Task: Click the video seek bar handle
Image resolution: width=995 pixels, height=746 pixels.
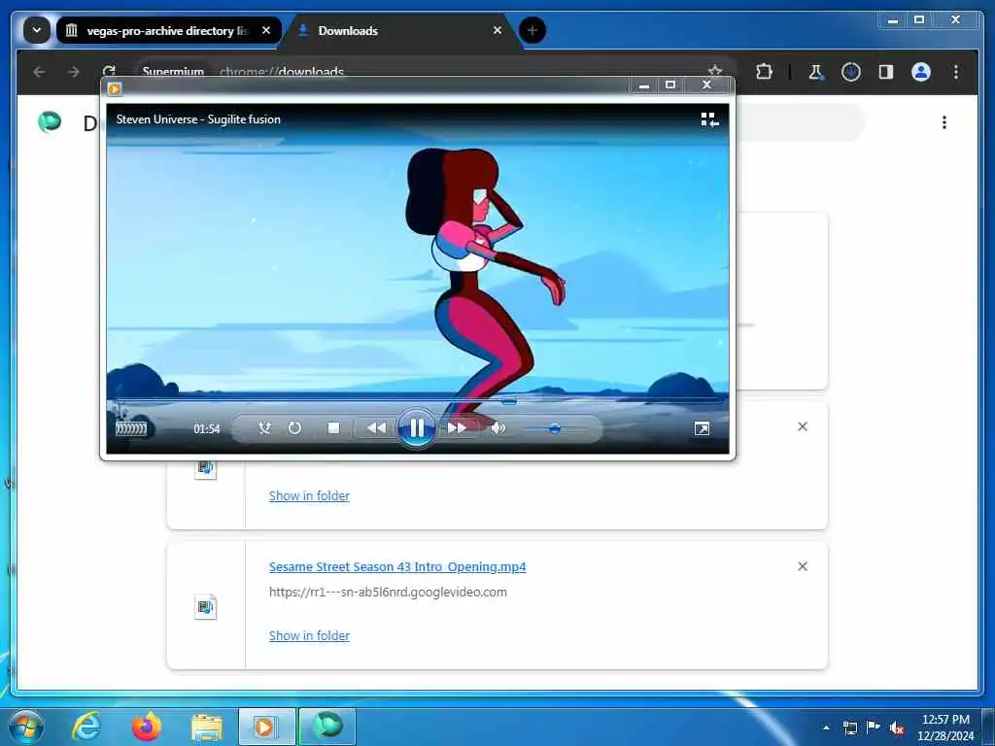Action: (x=508, y=401)
